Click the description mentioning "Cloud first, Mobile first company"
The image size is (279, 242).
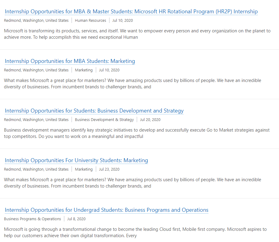[x=135, y=232]
